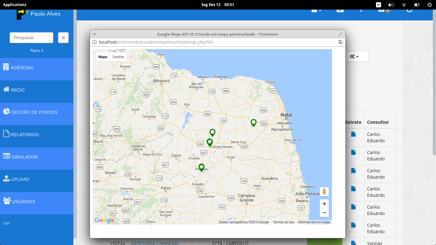Click the Pt keyboard layout indicator
Screen dimensions: 436x245
coord(379,5)
